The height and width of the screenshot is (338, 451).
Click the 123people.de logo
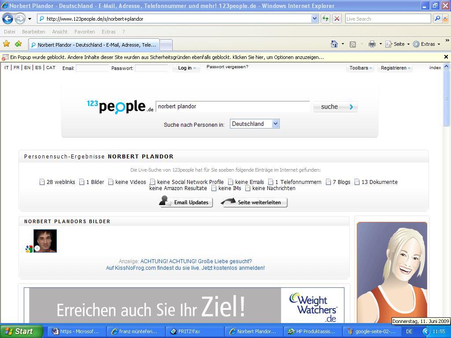pyautogui.click(x=120, y=107)
